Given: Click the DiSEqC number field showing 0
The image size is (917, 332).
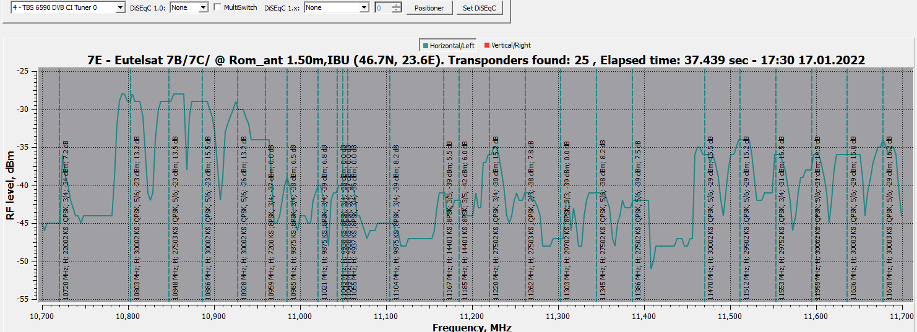Looking at the screenshot, I should pyautogui.click(x=383, y=7).
